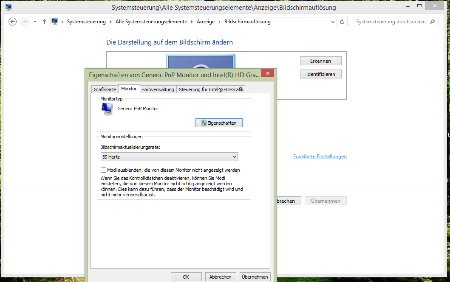Open Alle Systemsteuerungselemente breadcrumb
Viewport: 450px width, 282px height.
(x=151, y=22)
